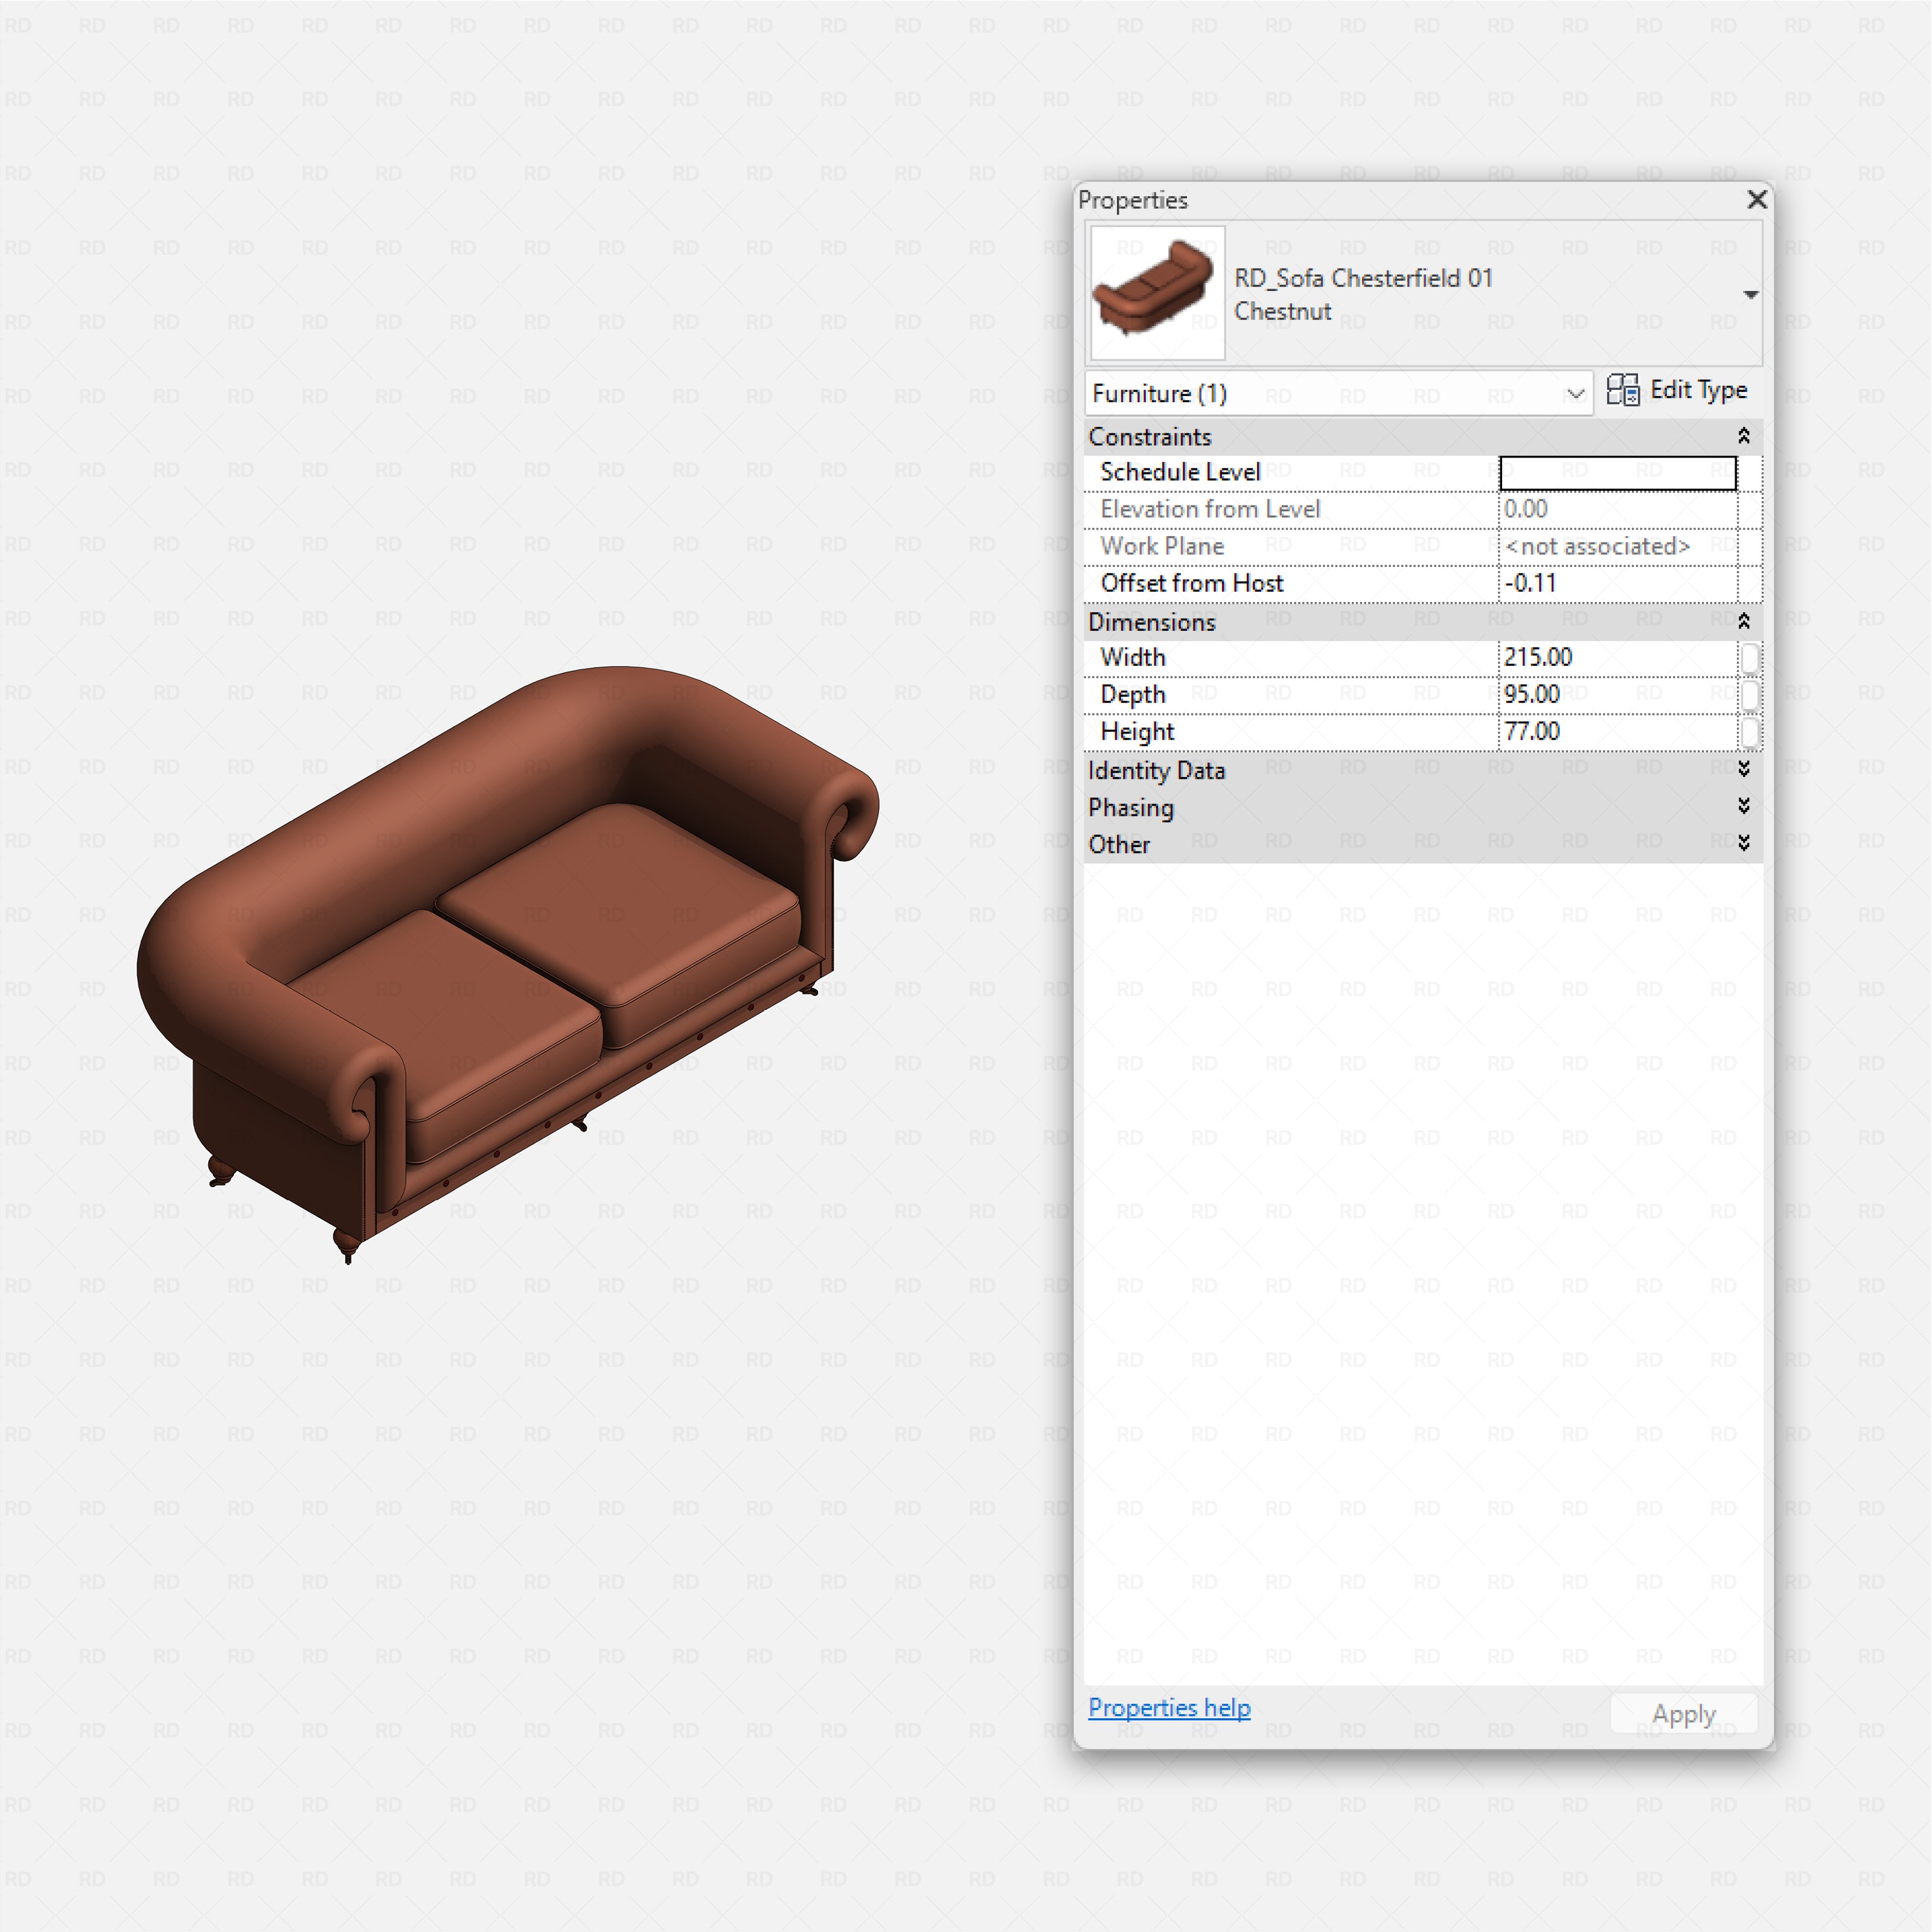Collapse the Constraints section

pyautogui.click(x=1744, y=436)
